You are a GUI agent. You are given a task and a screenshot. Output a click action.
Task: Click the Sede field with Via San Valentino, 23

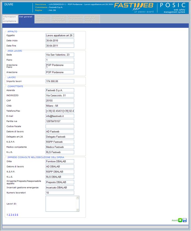[x=60, y=55]
